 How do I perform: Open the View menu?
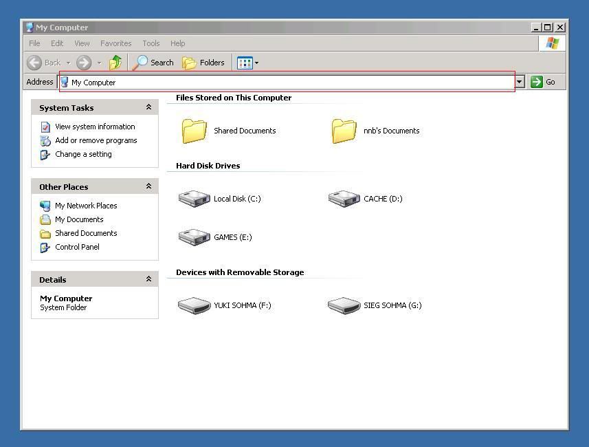(x=82, y=43)
